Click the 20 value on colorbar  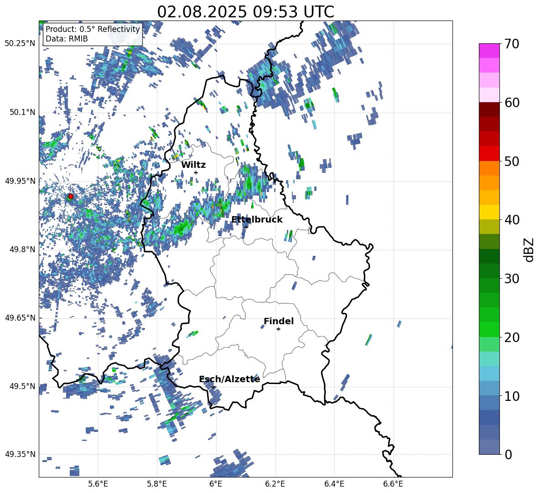coord(511,337)
